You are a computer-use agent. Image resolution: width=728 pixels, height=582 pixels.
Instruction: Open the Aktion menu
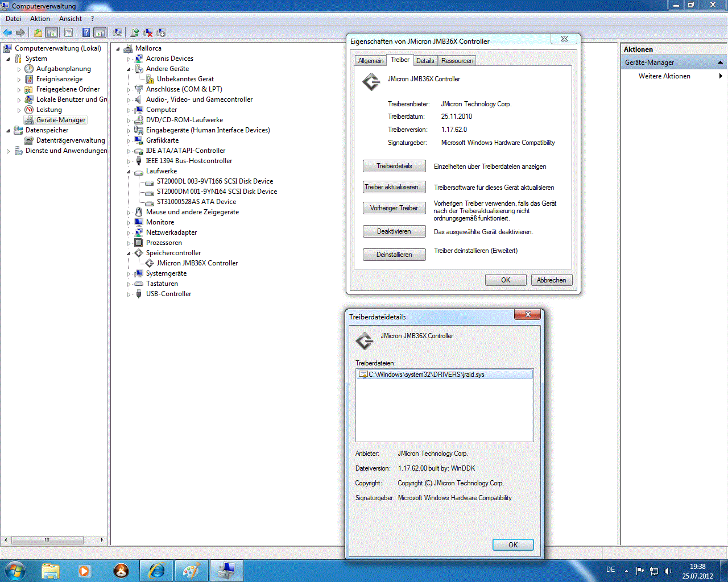tap(40, 19)
